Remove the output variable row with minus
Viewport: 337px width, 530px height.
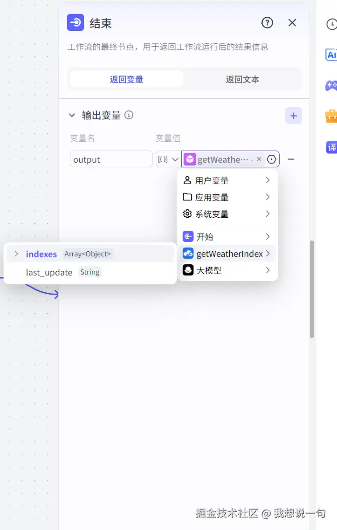(x=291, y=159)
